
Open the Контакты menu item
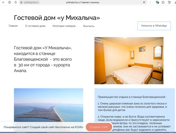(x=89, y=26)
